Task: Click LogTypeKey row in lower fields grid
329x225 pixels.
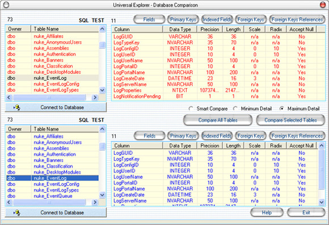Action: [x=215, y=159]
